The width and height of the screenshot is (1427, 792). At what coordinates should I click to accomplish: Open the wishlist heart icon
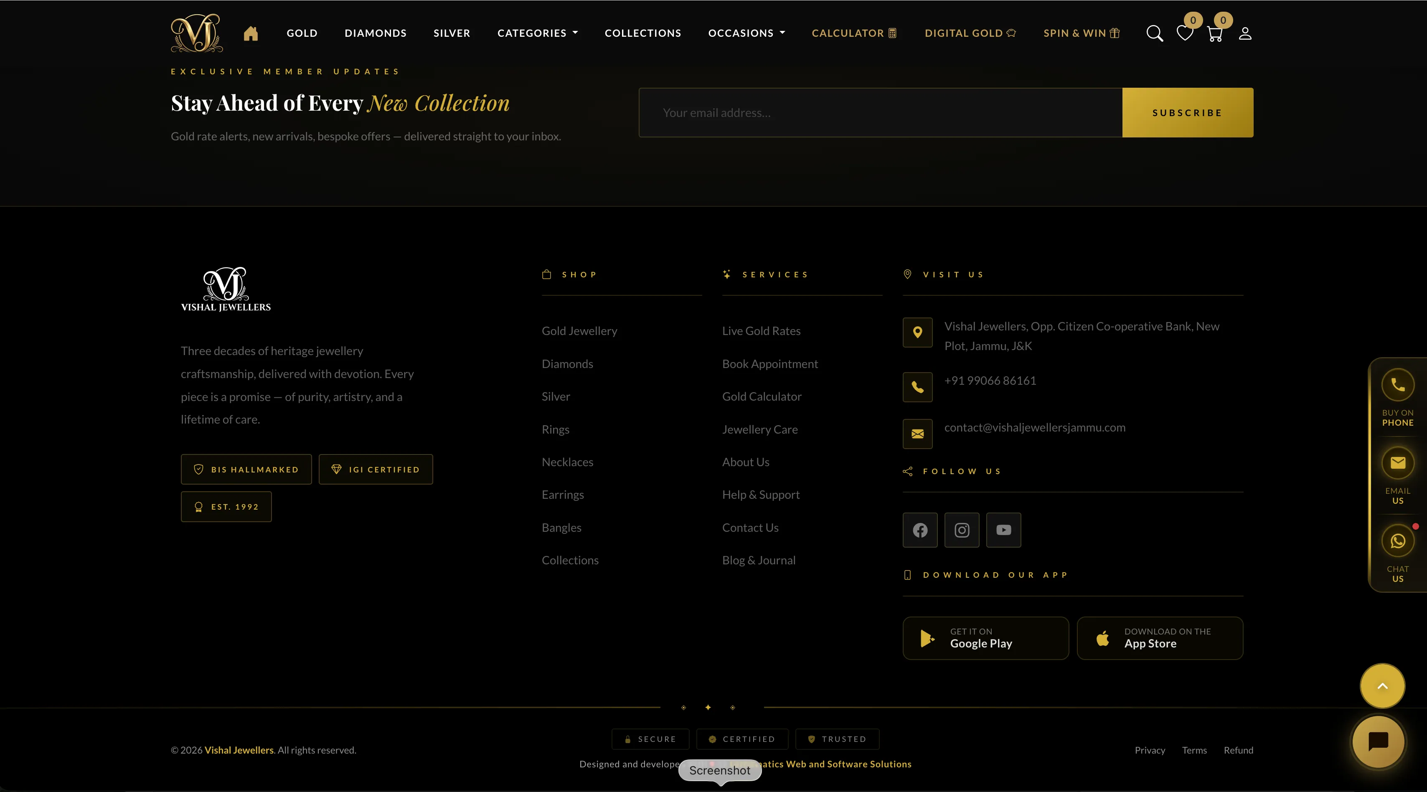[1185, 33]
